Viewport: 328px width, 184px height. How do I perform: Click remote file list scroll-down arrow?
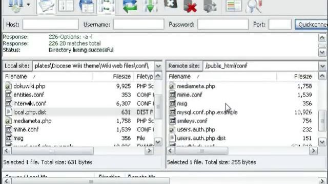pos(322,142)
